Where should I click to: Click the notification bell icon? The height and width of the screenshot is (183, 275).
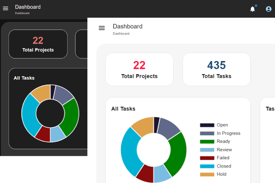click(x=252, y=9)
